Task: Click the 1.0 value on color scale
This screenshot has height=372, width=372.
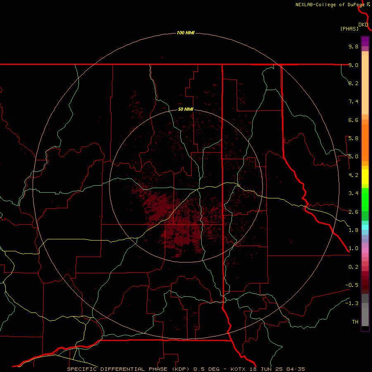Action: point(353,248)
